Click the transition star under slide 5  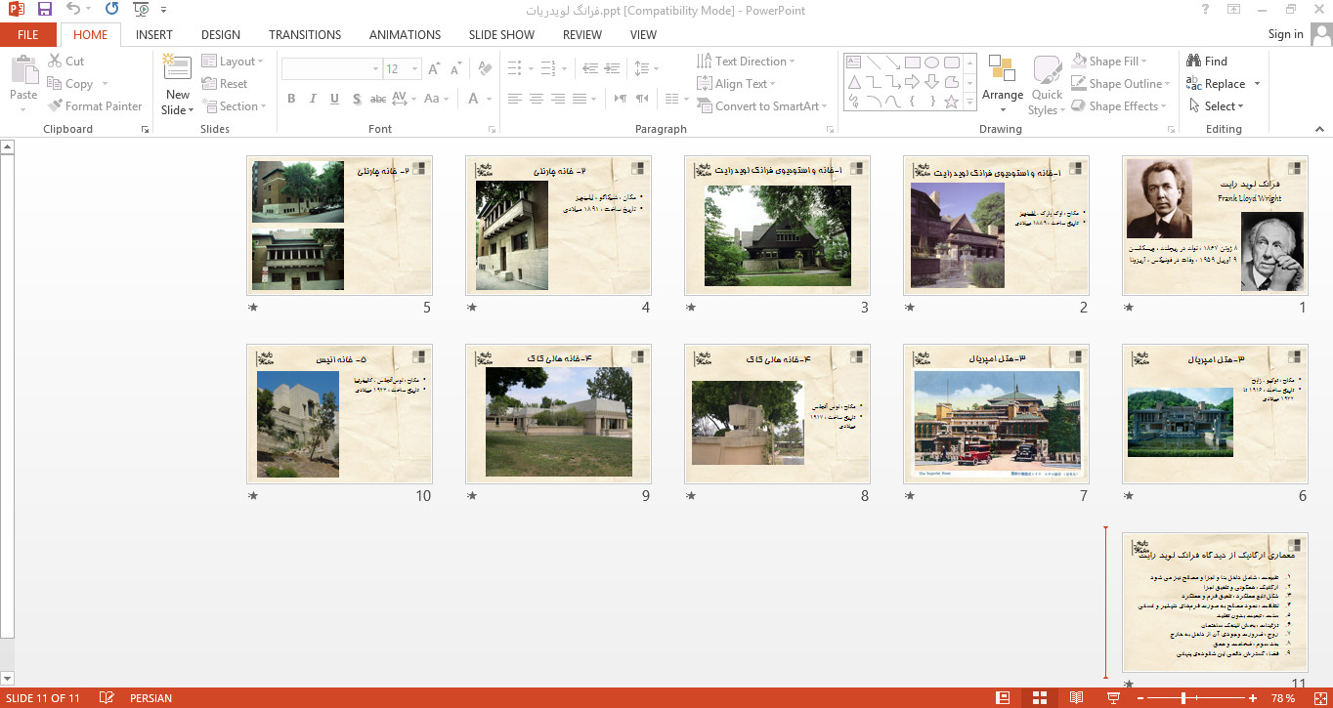click(253, 308)
